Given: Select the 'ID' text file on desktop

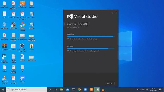Looking at the screenshot, I should coord(23,68).
